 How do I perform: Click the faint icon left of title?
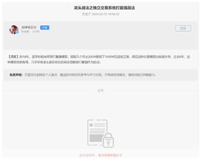click(x=69, y=7)
